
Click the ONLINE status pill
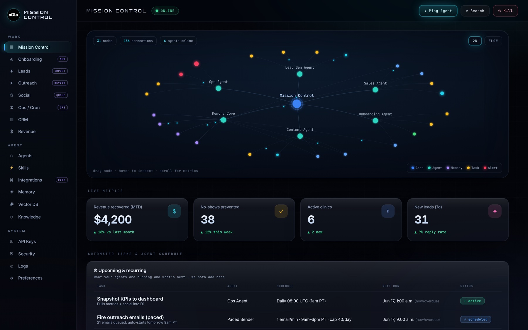[x=165, y=11]
